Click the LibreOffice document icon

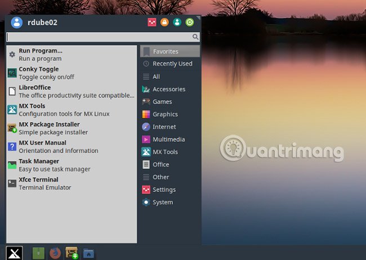(12, 91)
